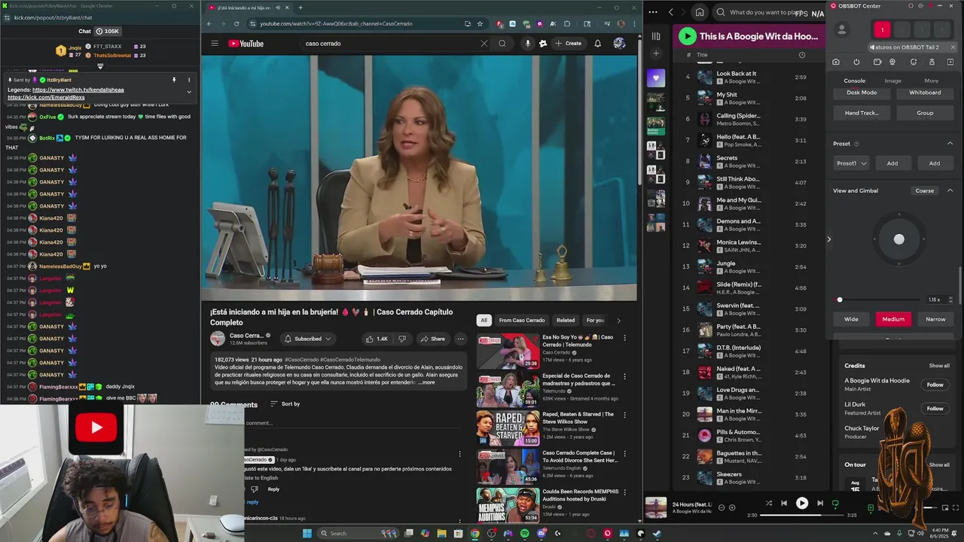Select OBSBOT device slot 1
The width and height of the screenshot is (964, 542).
coord(882,30)
